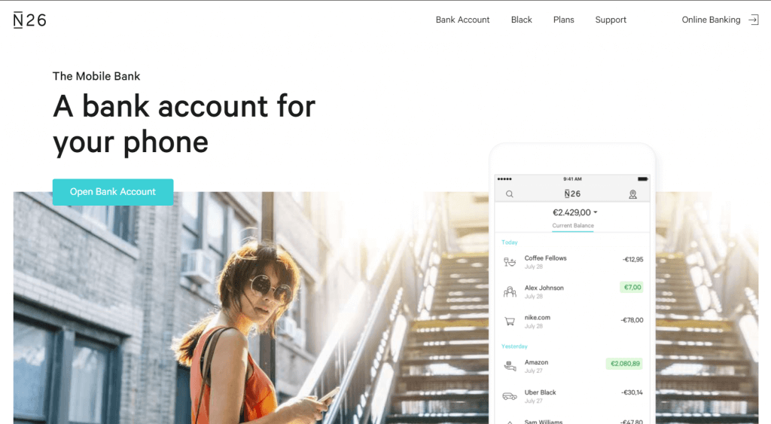
Task: Click the Amazon transaction hand icon
Action: pyautogui.click(x=510, y=367)
